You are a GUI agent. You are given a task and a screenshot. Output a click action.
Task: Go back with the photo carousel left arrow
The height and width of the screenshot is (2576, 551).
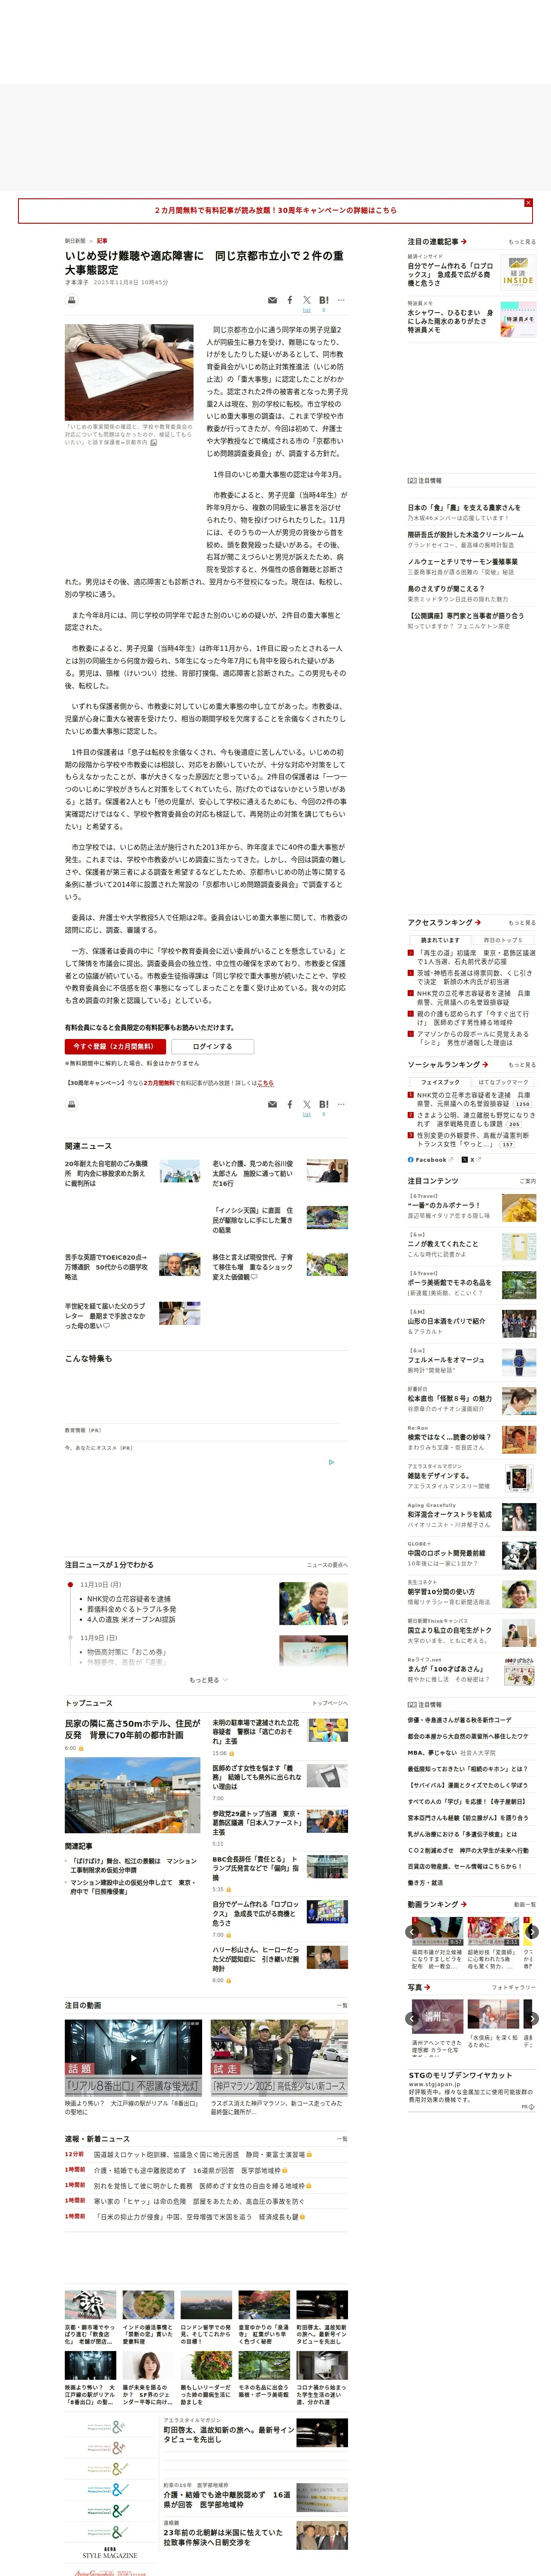[412, 2019]
